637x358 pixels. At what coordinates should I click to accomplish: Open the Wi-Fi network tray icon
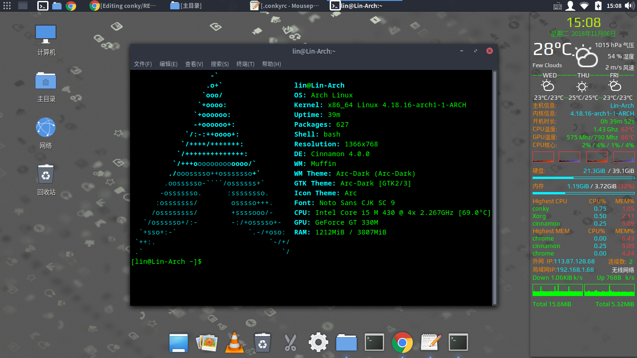tap(584, 6)
